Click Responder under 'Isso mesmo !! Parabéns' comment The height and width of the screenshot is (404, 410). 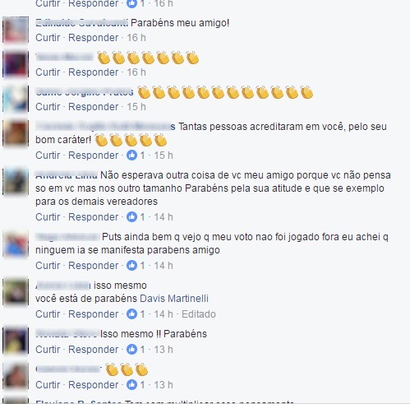click(x=94, y=350)
